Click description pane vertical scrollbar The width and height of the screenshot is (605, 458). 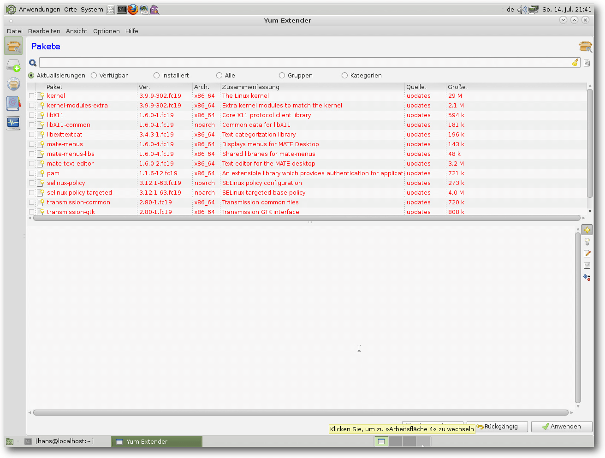(x=578, y=317)
